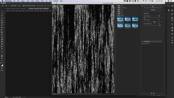Select the Crop tool
The height and width of the screenshot is (98, 174).
point(2,20)
